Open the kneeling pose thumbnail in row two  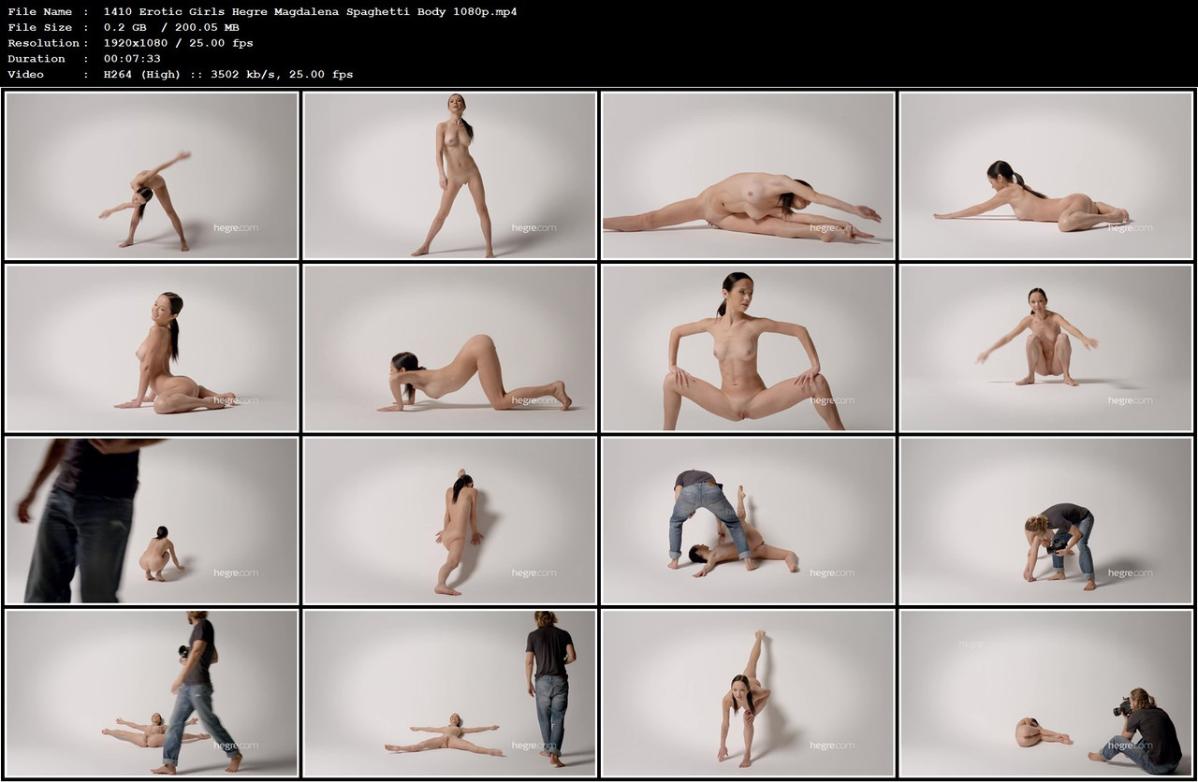pos(449,347)
